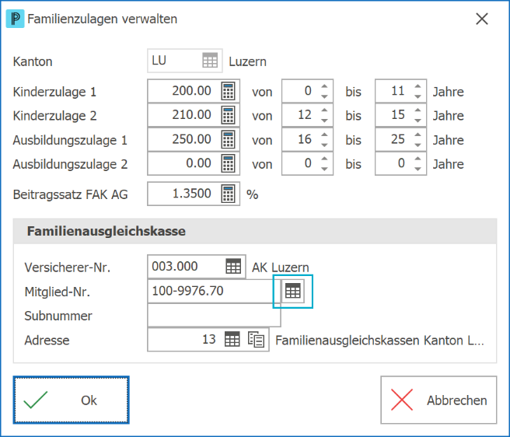This screenshot has height=437, width=510.
Task: Open calculator for Beitragssatz FAK AG
Action: point(228,194)
